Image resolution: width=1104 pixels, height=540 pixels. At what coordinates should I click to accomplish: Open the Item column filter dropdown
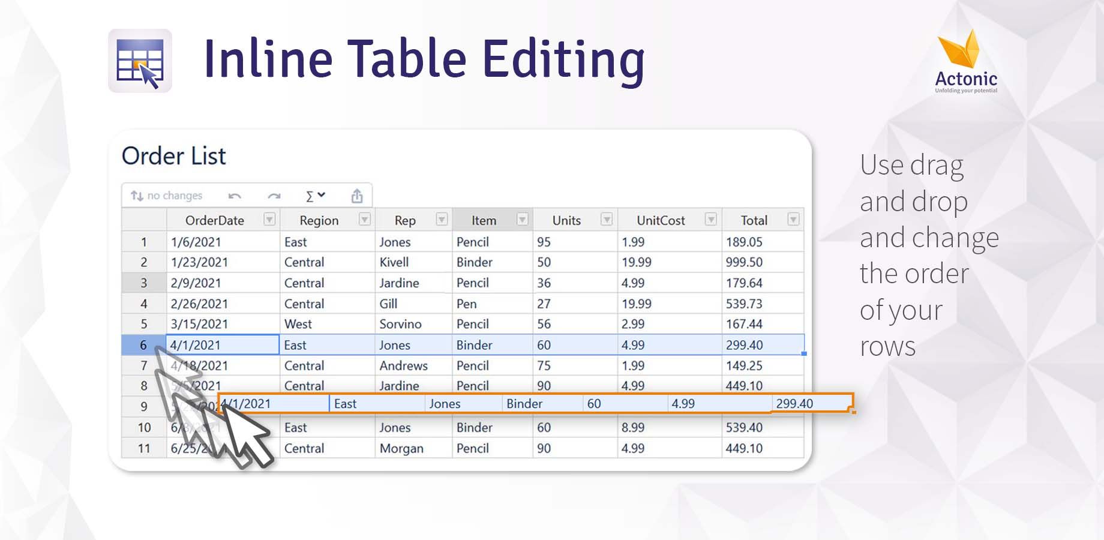523,220
